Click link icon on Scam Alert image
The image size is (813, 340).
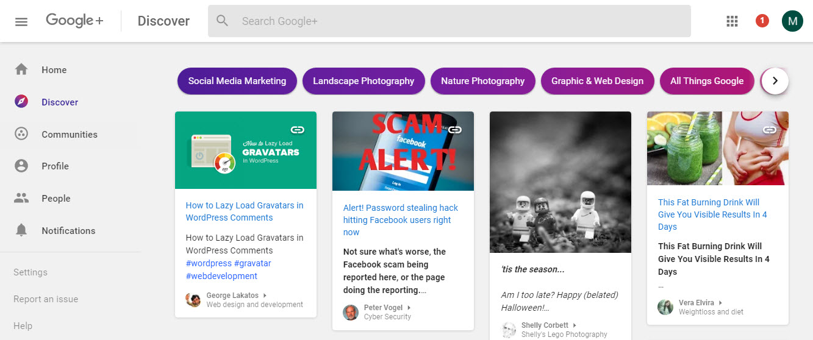click(455, 129)
